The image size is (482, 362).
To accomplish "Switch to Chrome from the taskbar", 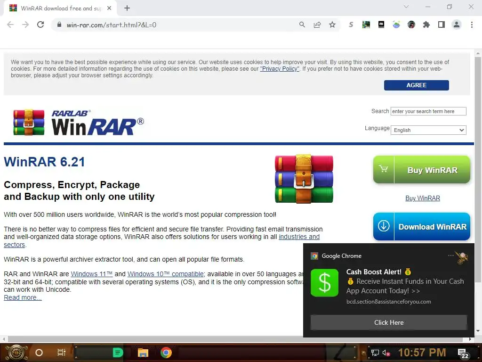I will click(x=166, y=353).
